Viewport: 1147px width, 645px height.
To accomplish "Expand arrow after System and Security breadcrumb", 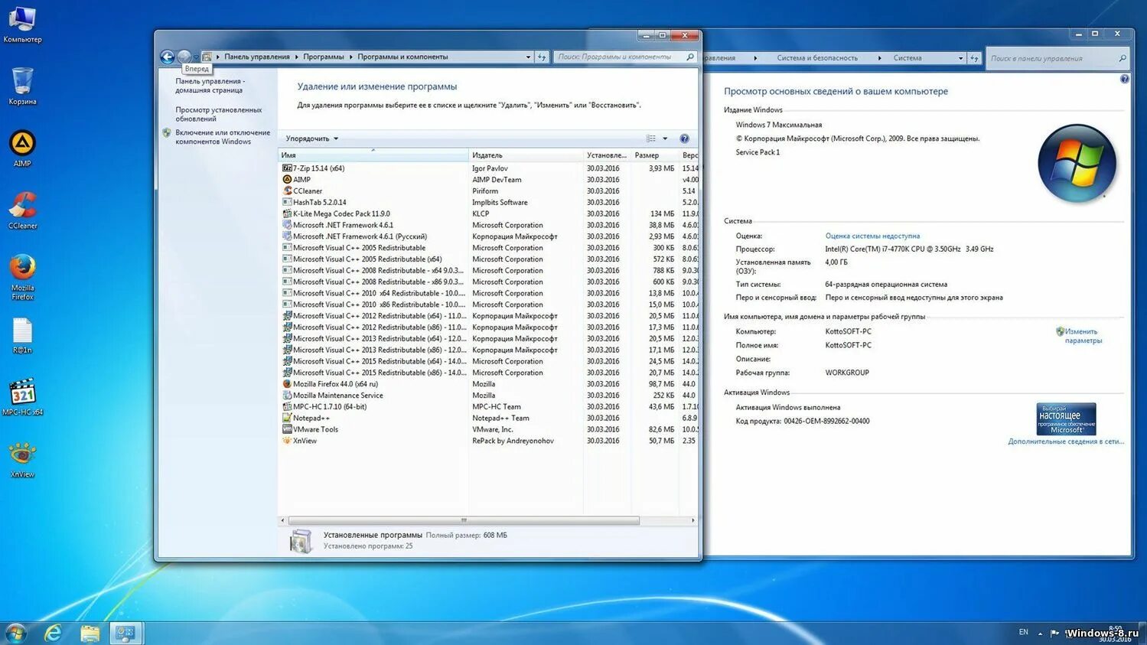I will (x=879, y=58).
